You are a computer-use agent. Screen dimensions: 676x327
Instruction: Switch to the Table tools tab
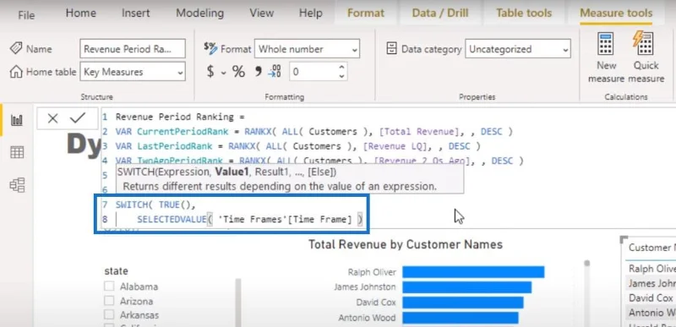[524, 14]
